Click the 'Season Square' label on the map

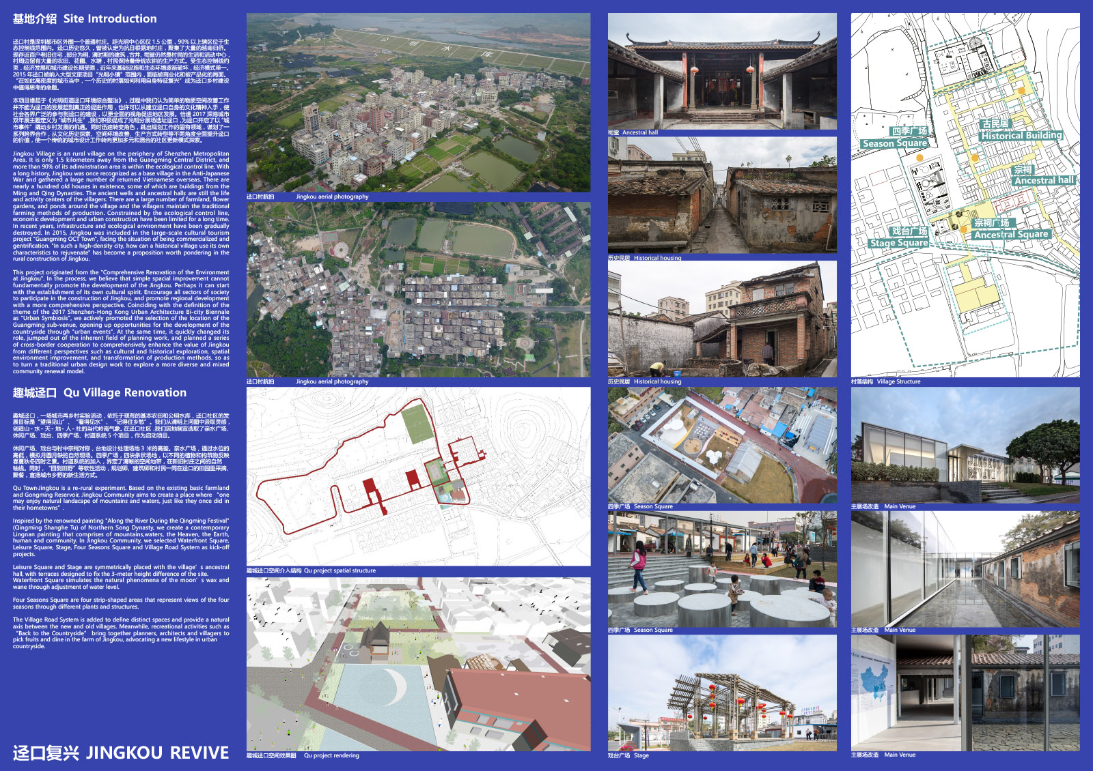coord(895,144)
